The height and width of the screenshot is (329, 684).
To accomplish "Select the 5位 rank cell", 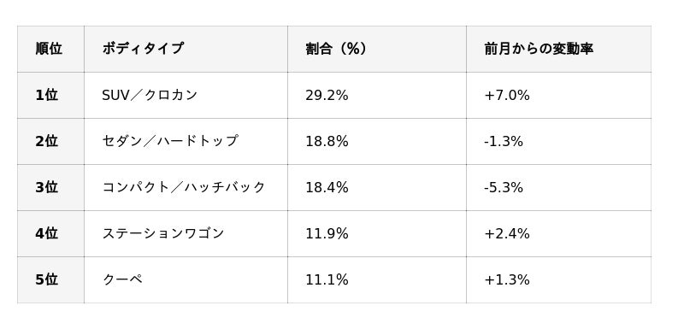I will [50, 279].
